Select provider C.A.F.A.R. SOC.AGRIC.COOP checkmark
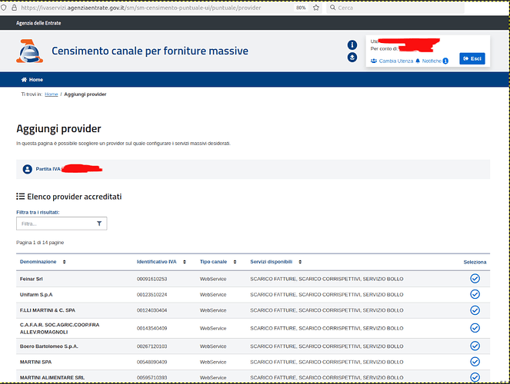This screenshot has height=384, width=510. pos(475,328)
